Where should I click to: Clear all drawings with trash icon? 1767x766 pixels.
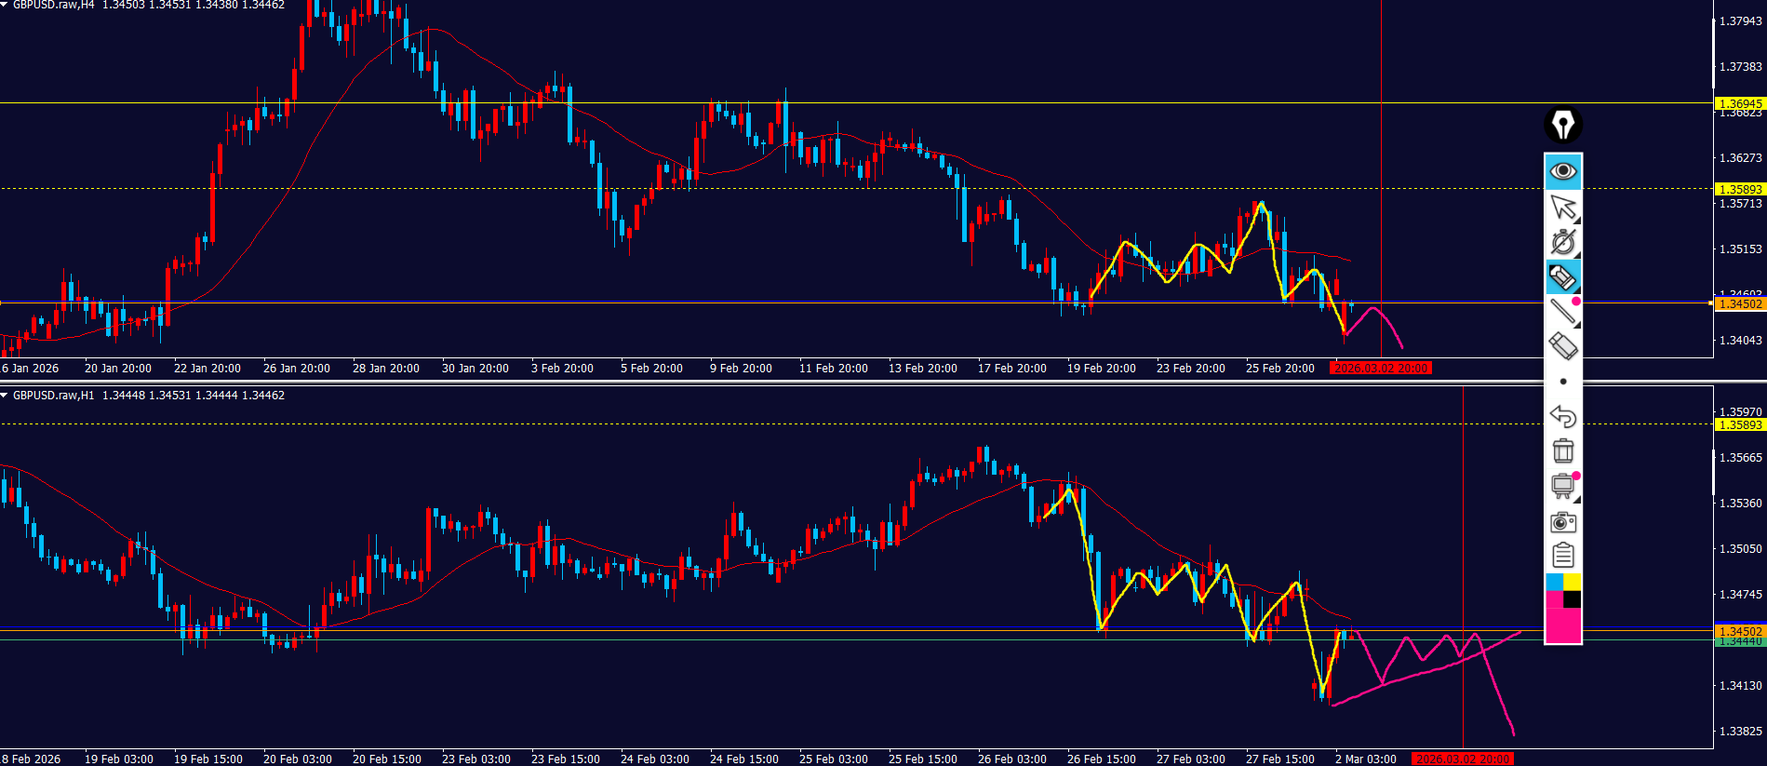pos(1563,451)
